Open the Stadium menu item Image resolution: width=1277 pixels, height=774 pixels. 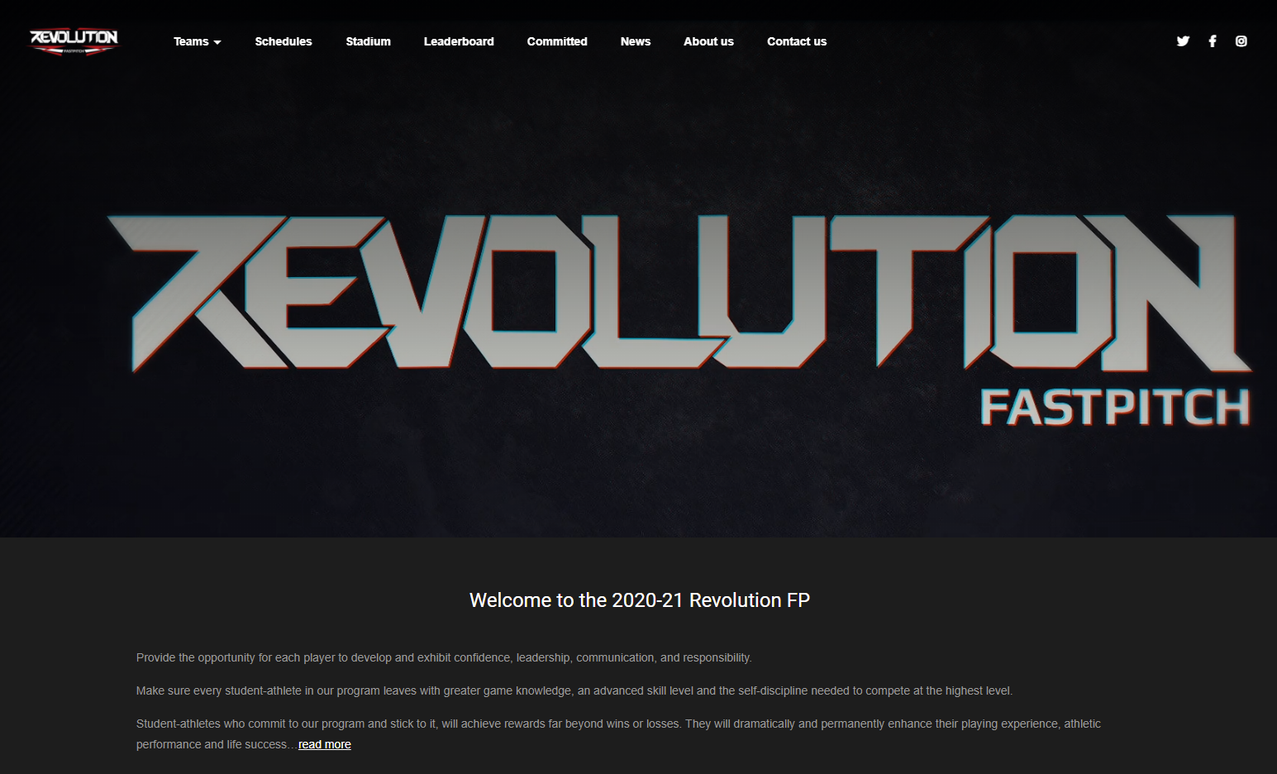368,41
